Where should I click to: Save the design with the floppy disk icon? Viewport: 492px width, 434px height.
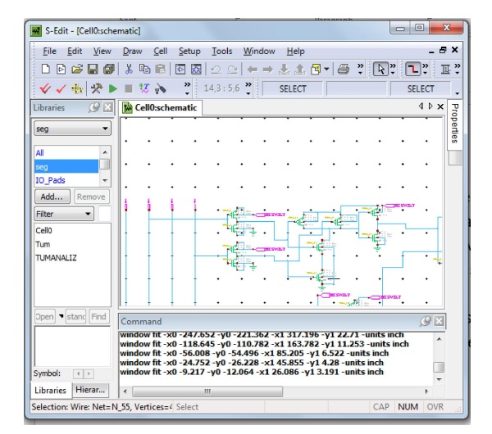[x=93, y=69]
